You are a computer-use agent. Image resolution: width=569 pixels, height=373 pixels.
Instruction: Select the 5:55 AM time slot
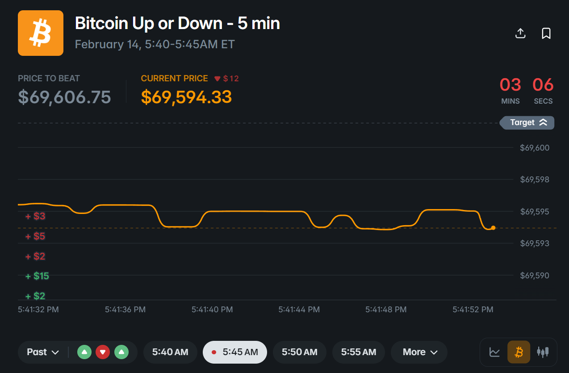tap(359, 352)
